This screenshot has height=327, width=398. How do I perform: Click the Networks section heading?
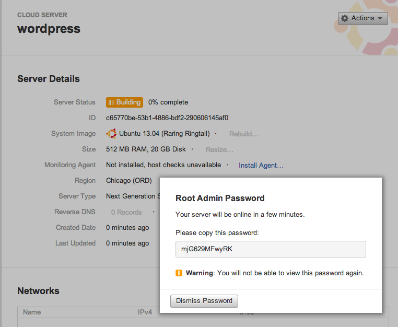point(38,291)
